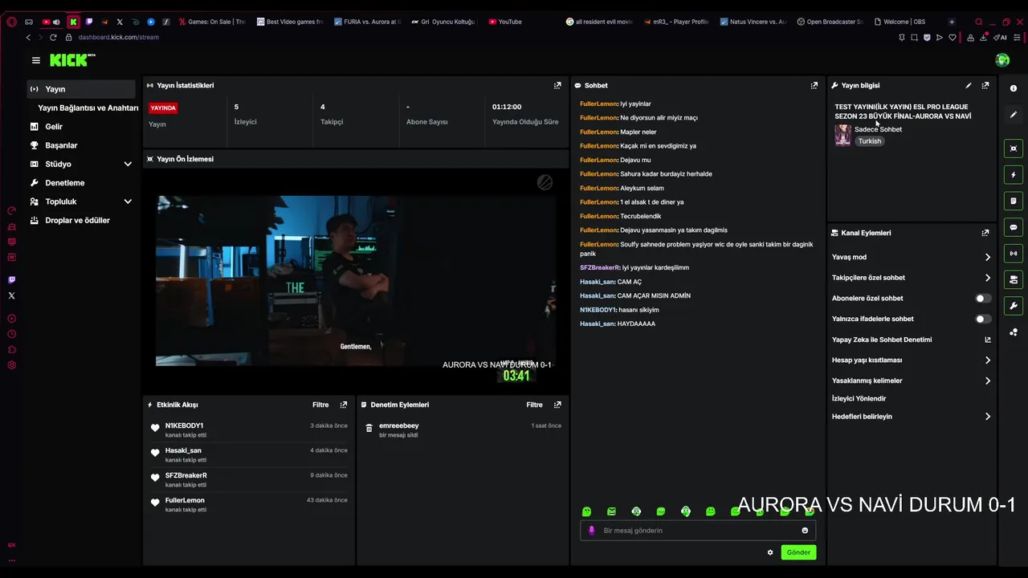Open a new browser tab with plus button

952,22
